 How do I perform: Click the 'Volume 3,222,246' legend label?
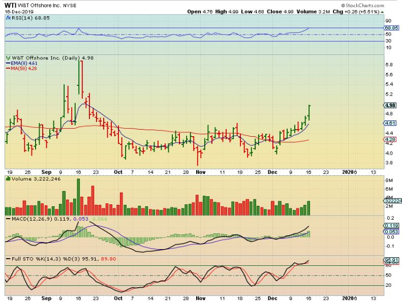[36, 179]
